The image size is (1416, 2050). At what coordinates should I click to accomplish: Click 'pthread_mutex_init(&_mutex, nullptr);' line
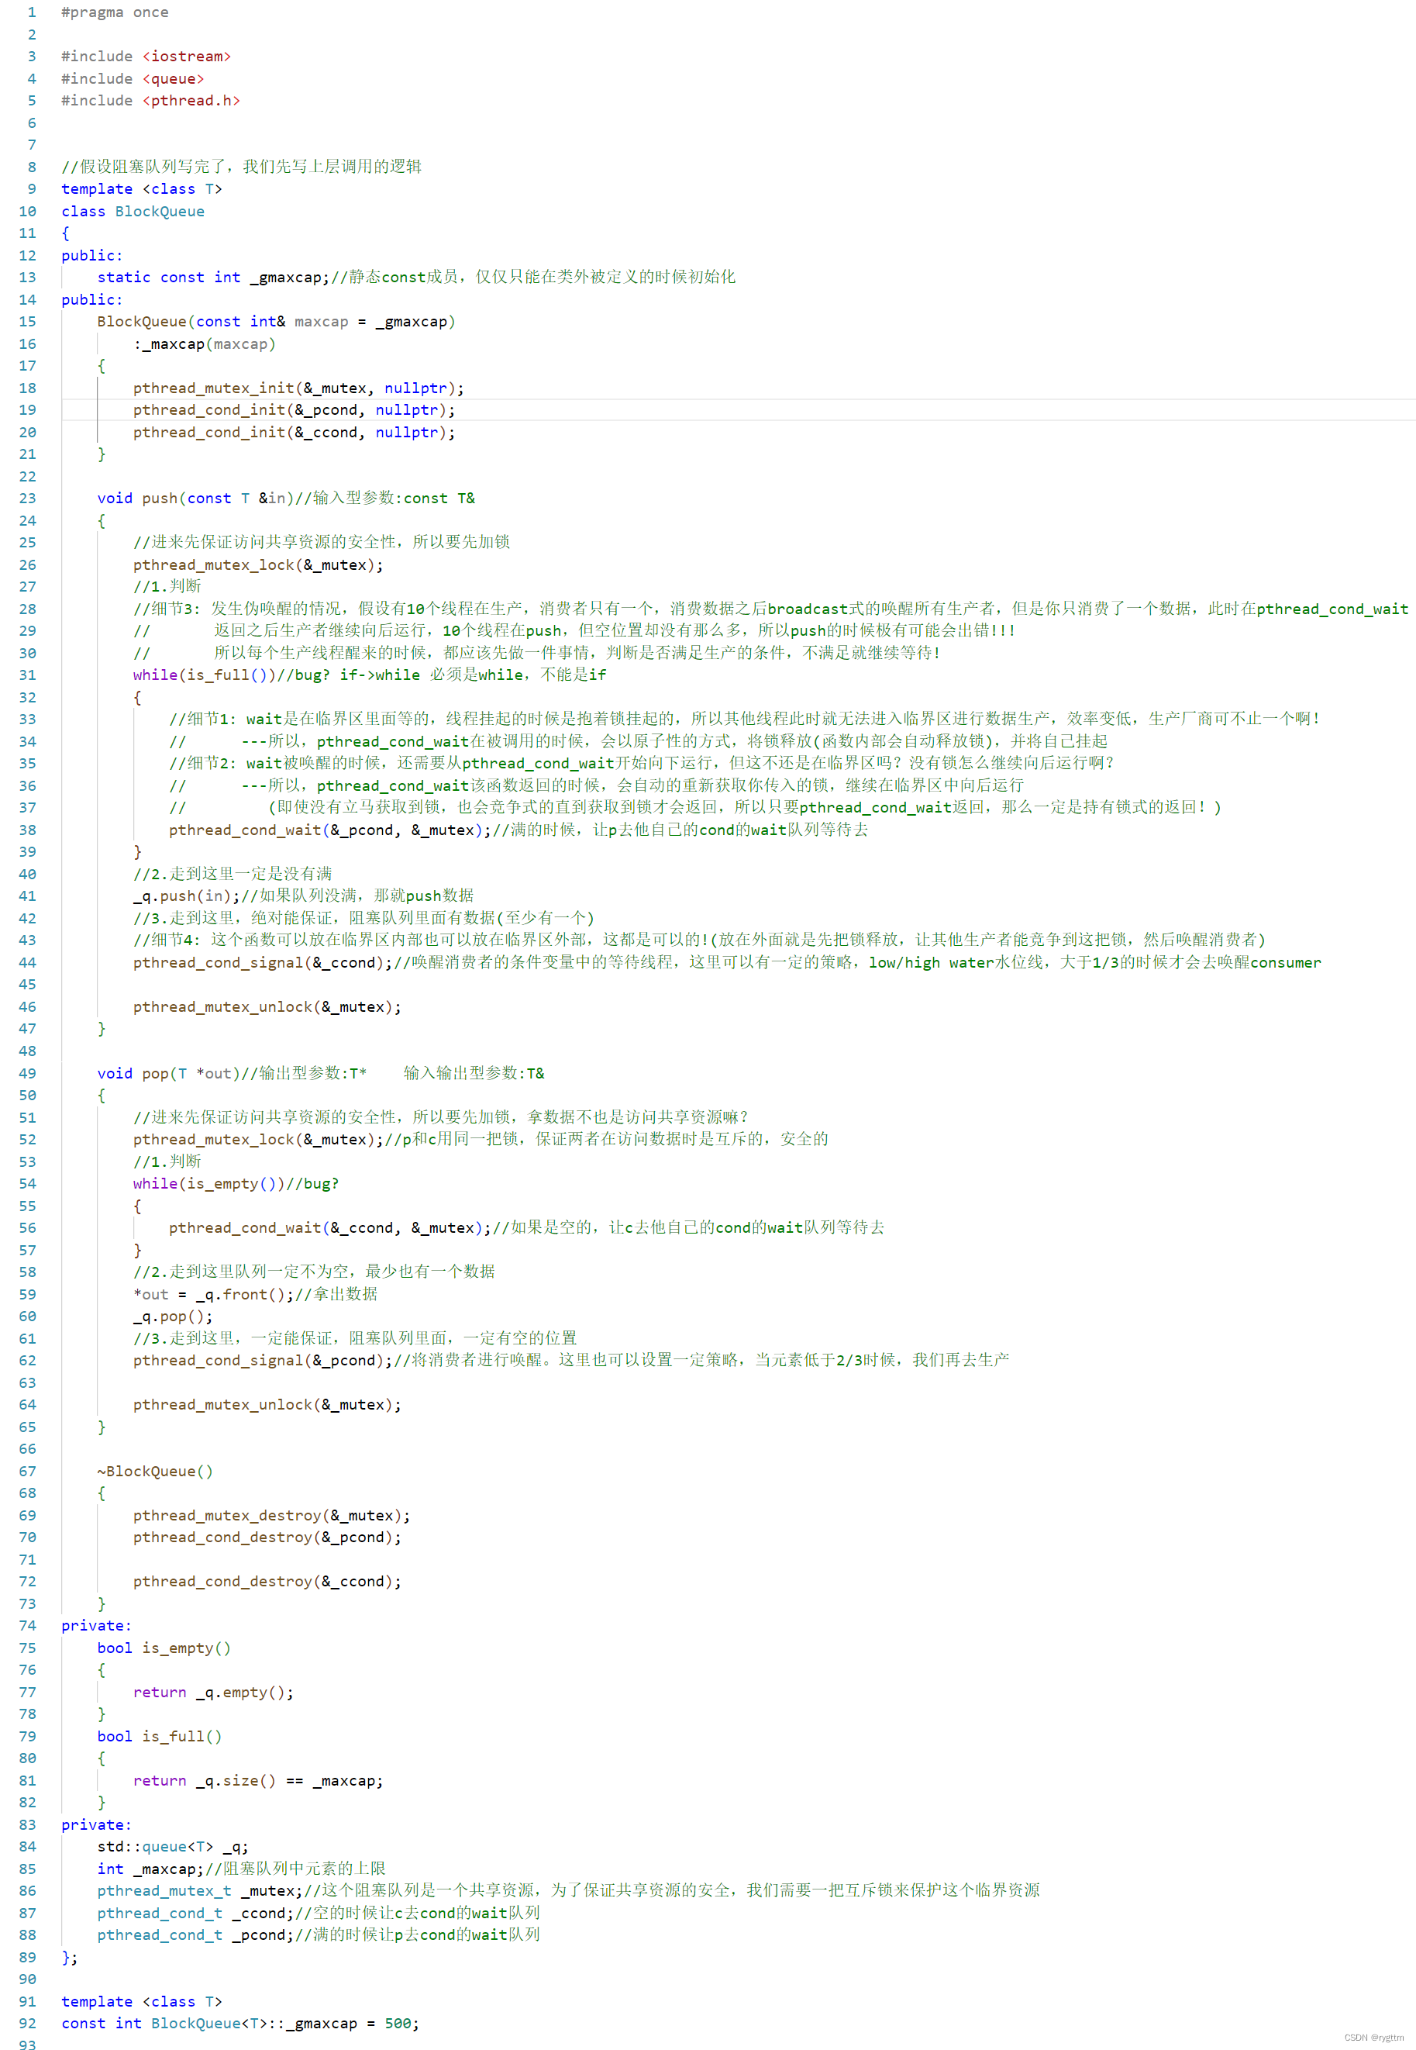pyautogui.click(x=298, y=388)
